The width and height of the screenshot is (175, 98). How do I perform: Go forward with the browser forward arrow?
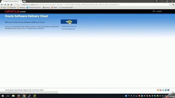(5, 5)
